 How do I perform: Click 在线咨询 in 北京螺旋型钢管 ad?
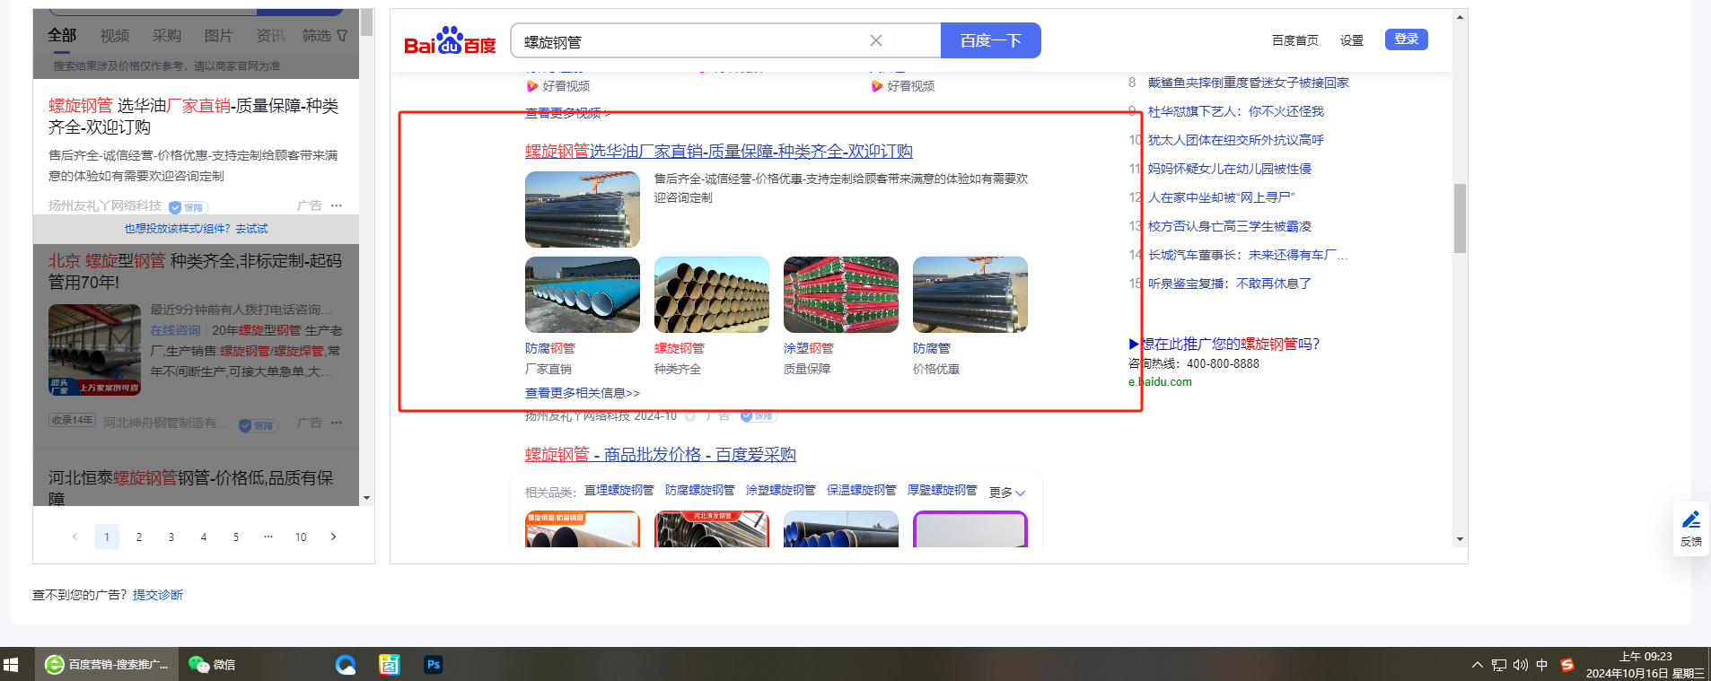175,330
